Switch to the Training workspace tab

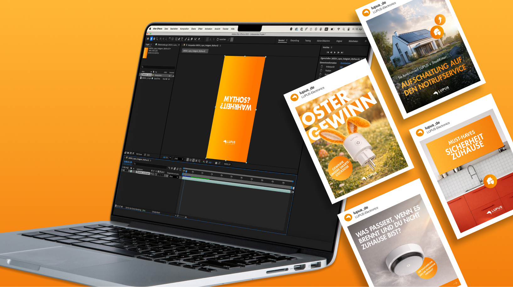[308, 41]
